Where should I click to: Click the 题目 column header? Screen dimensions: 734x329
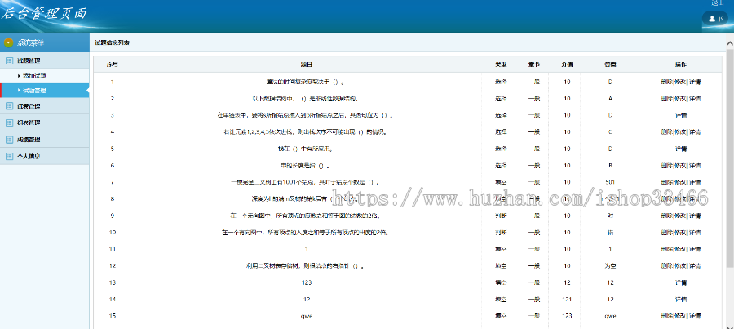tap(306, 64)
